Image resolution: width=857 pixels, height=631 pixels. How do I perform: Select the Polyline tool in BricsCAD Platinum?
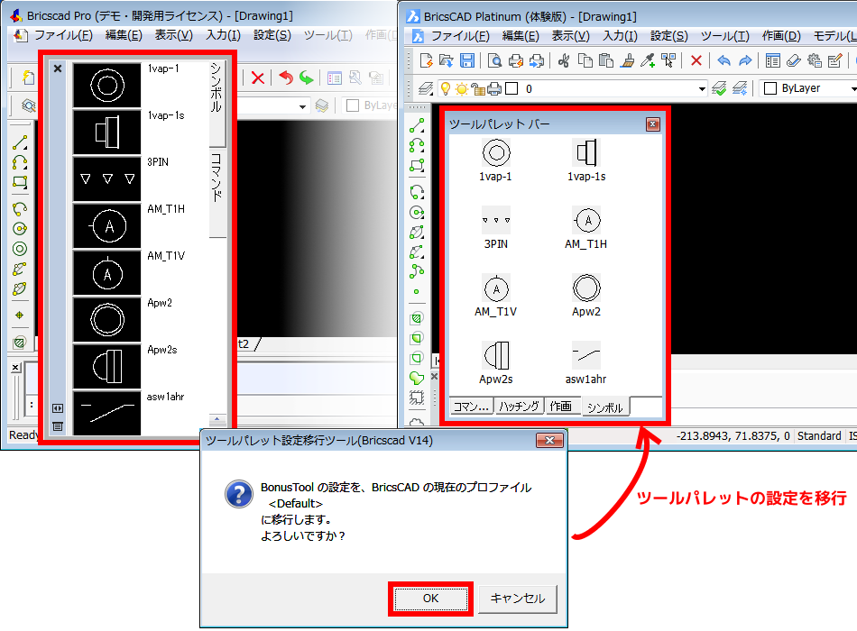417,145
